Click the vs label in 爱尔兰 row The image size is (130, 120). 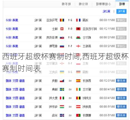(x=70, y=89)
